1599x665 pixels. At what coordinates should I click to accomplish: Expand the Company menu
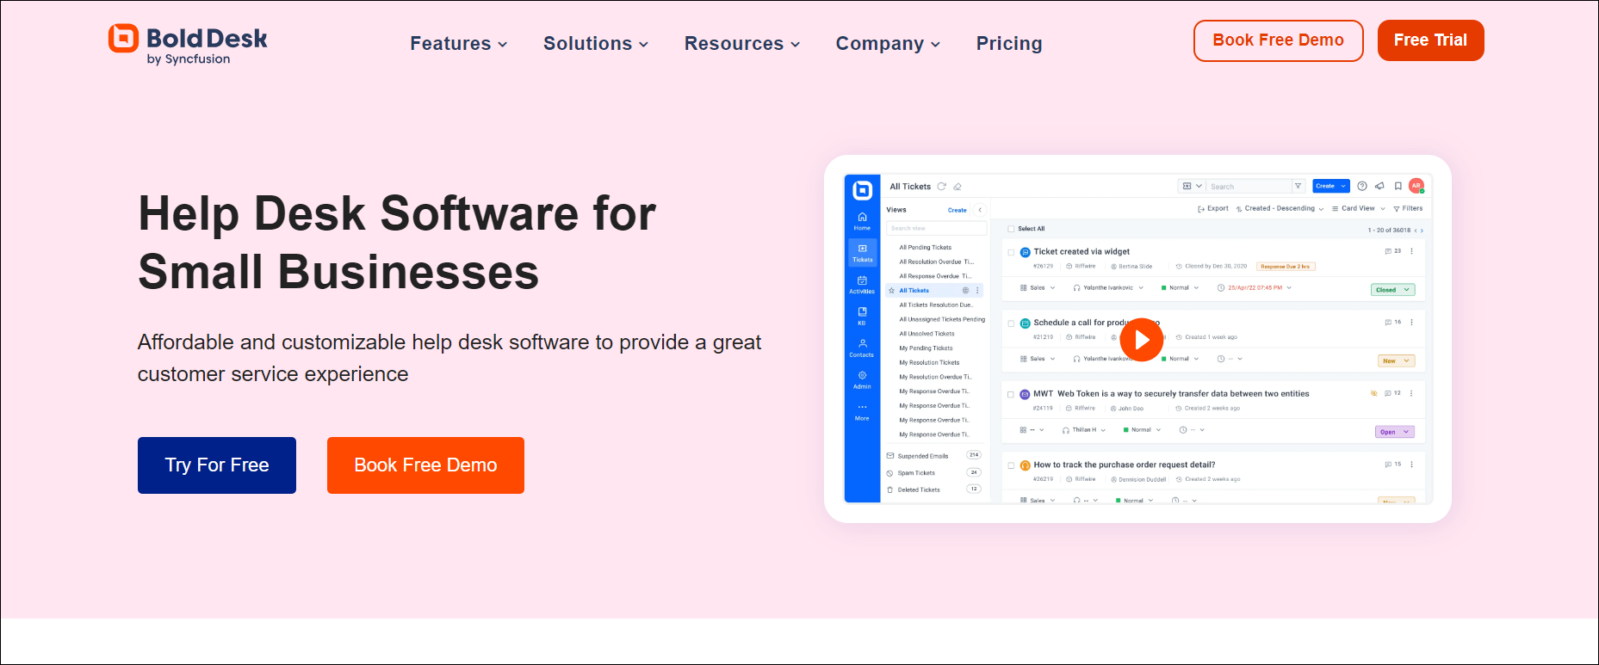pos(888,43)
